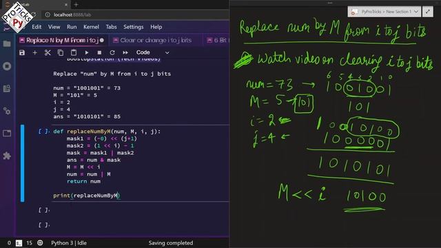
Task: Click the 'return num' line
Action: tap(83, 181)
